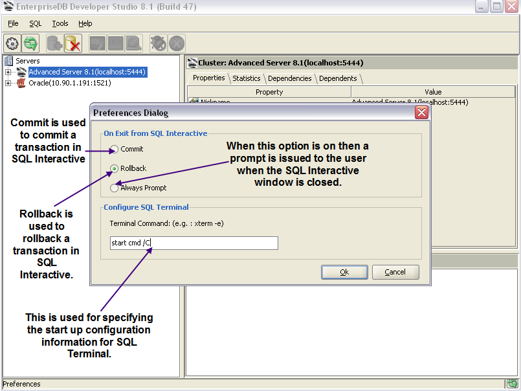Open the File menu

tap(13, 23)
